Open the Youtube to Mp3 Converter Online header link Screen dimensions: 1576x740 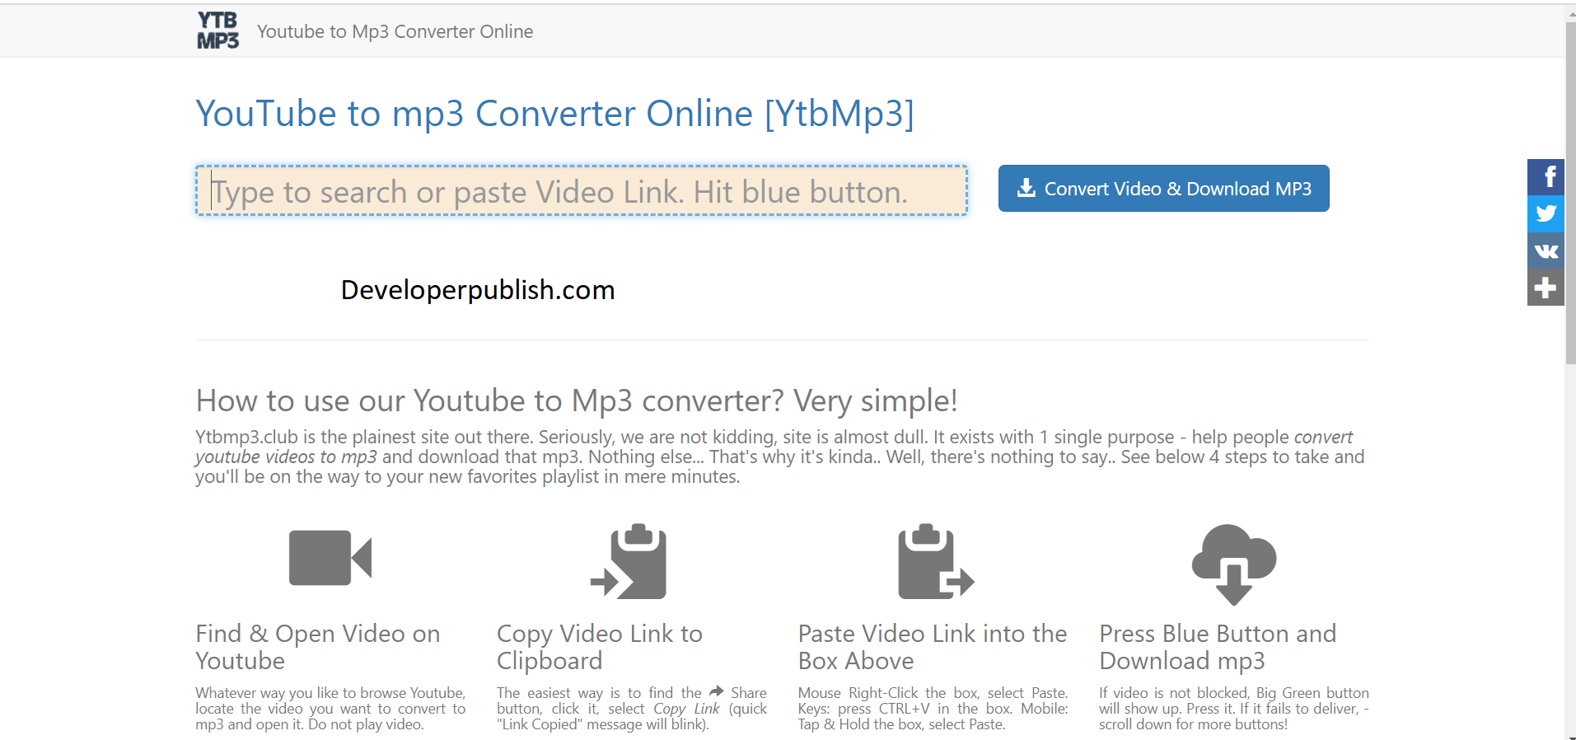tap(395, 31)
